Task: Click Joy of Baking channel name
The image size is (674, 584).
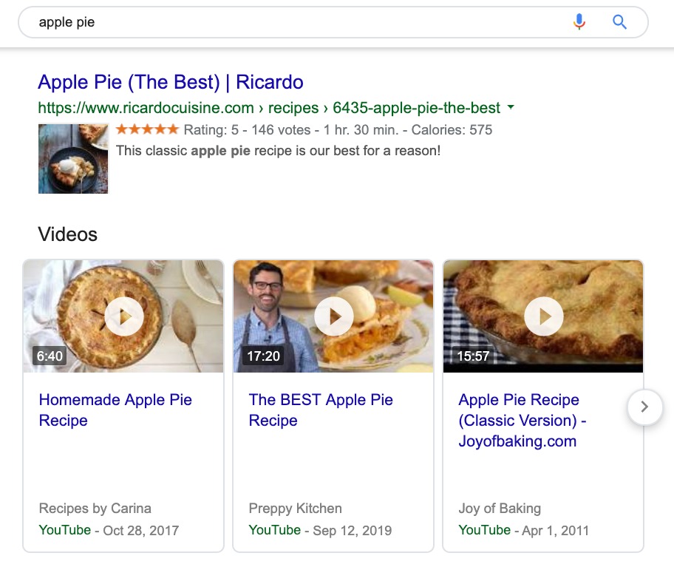Action: coord(500,509)
